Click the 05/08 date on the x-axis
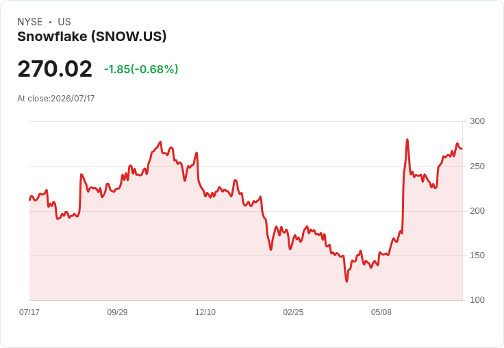The height and width of the screenshot is (348, 504). pos(381,312)
